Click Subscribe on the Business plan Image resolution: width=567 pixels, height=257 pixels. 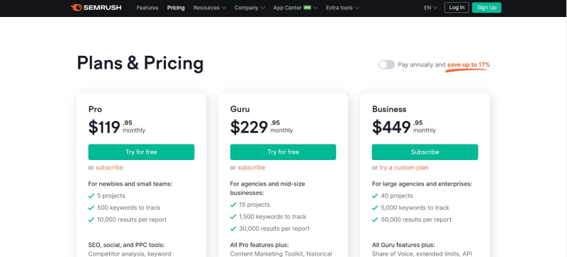point(425,152)
